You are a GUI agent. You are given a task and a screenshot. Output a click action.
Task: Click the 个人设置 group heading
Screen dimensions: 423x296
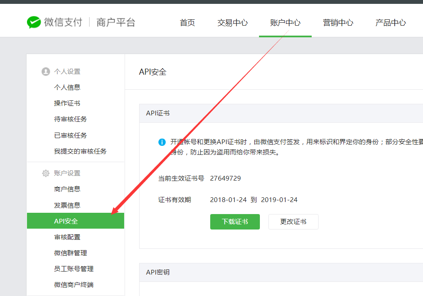coord(67,72)
